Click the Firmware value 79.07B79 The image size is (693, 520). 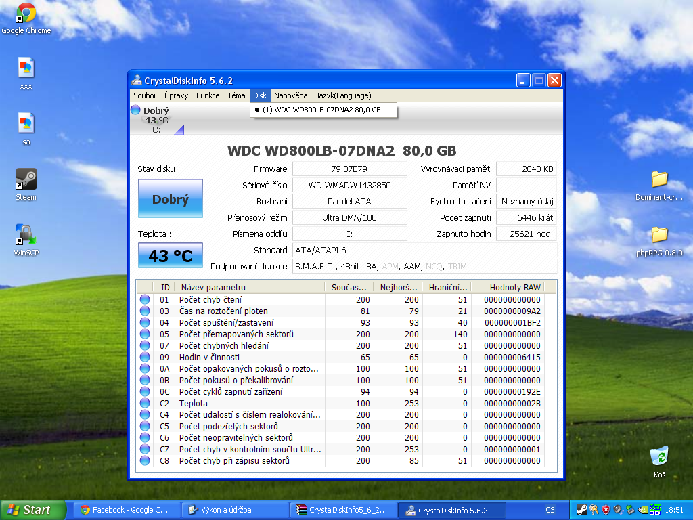349,169
